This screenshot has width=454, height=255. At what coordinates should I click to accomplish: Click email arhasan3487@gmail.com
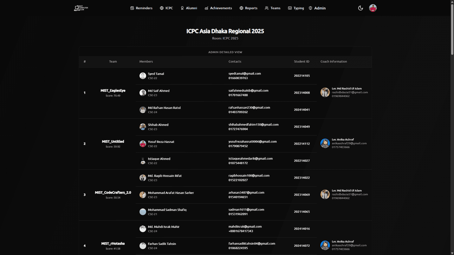(x=246, y=192)
